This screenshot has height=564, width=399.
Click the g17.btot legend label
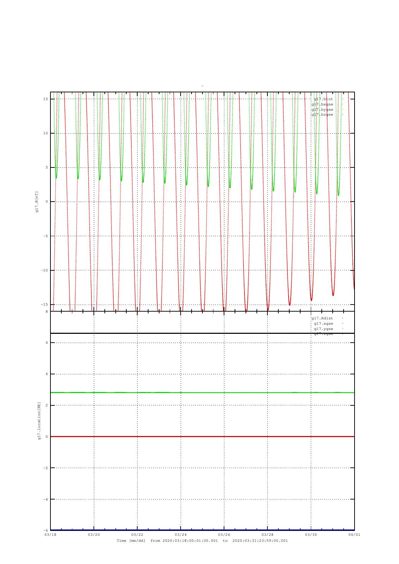coord(323,99)
